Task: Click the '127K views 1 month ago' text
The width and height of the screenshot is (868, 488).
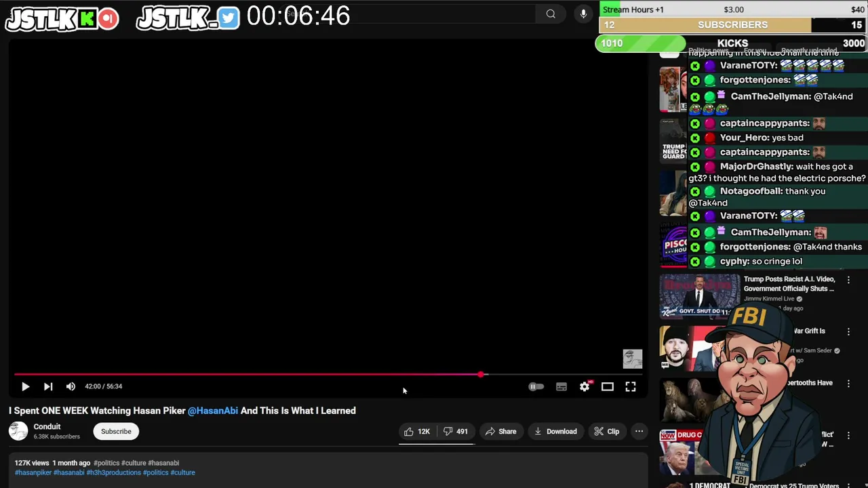Action: [x=52, y=463]
